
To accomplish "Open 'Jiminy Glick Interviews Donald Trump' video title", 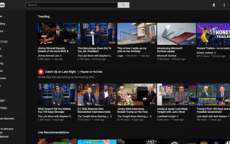I will point(132,110).
